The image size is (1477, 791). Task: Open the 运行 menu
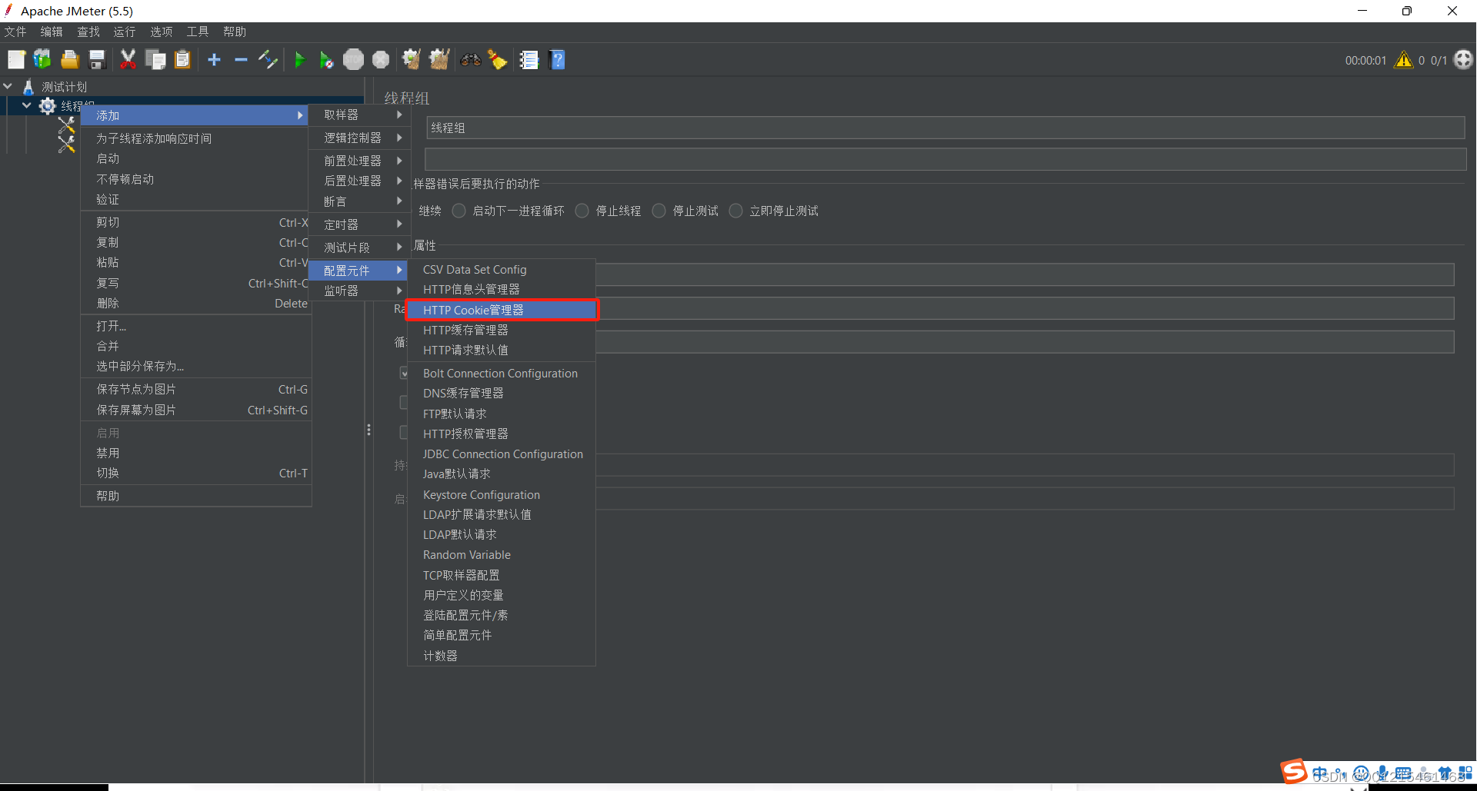click(125, 32)
